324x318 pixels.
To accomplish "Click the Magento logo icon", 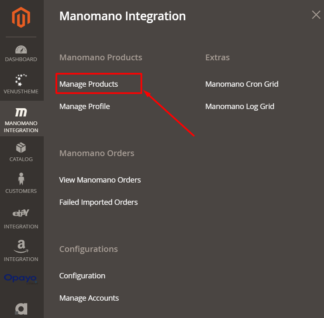I will (21, 18).
